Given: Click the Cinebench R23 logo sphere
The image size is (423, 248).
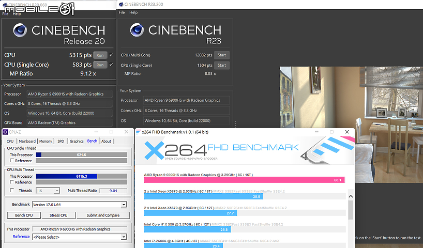Looking at the screenshot, I should [x=137, y=30].
